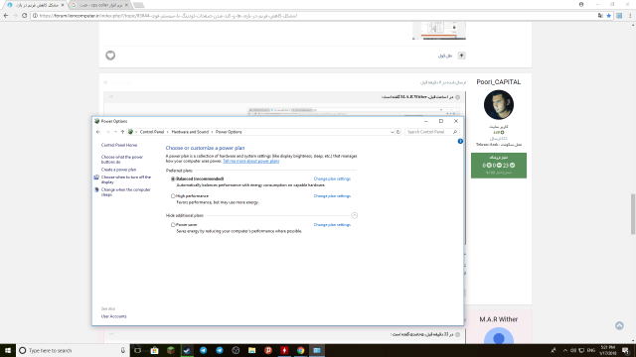Open File Explorer from the taskbar
The width and height of the screenshot is (636, 357).
coord(251,350)
